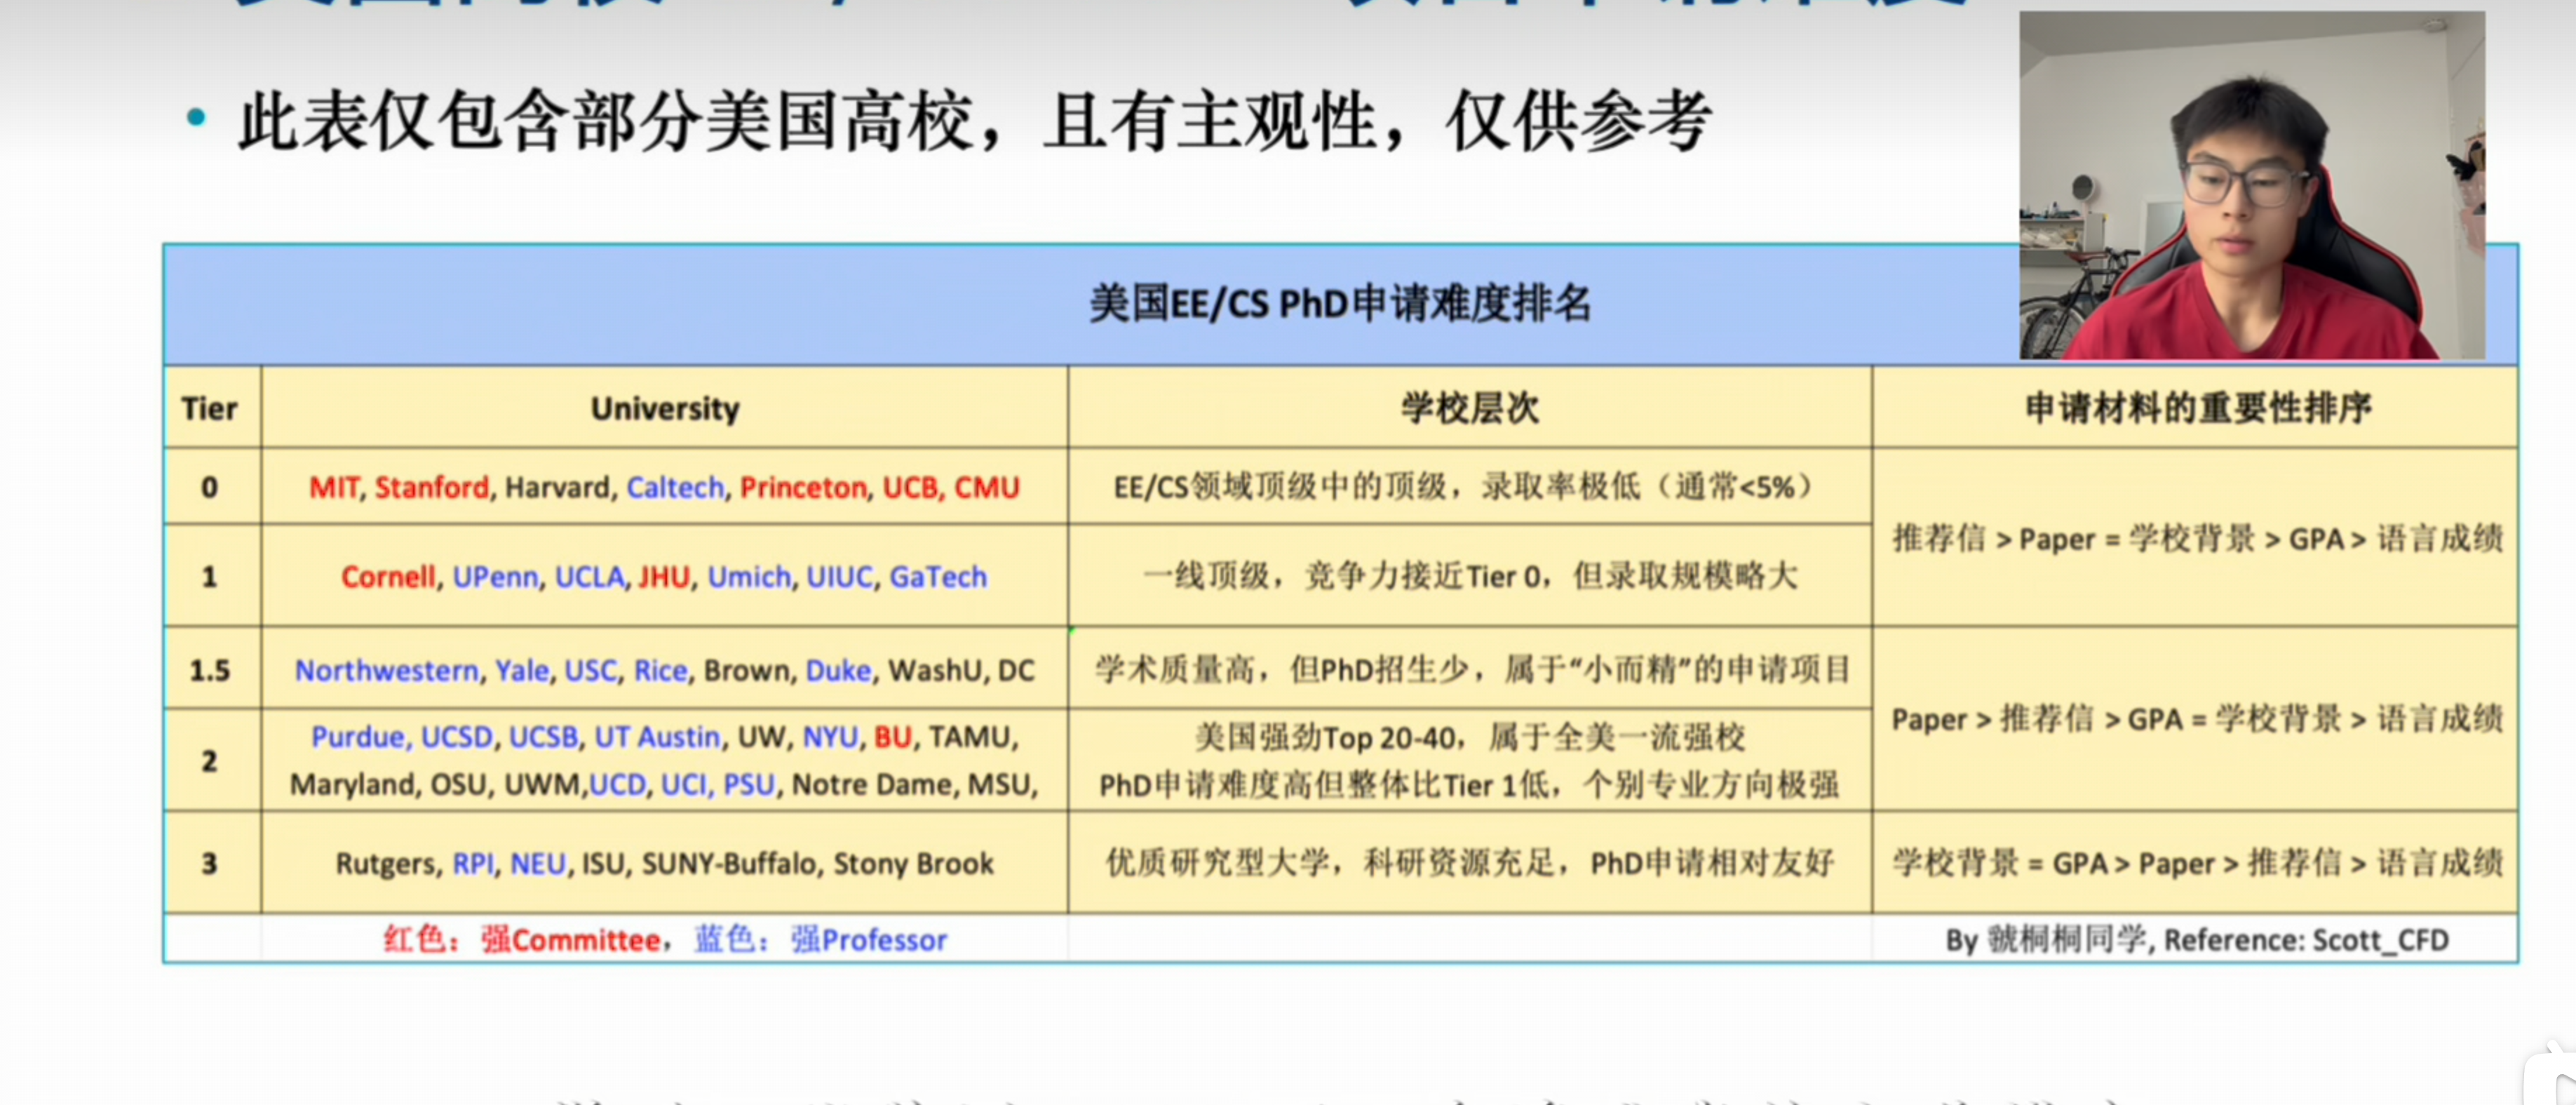The height and width of the screenshot is (1105, 2576).
Task: Click the '申请材料的重要性排序' column header
Action: pos(2198,408)
